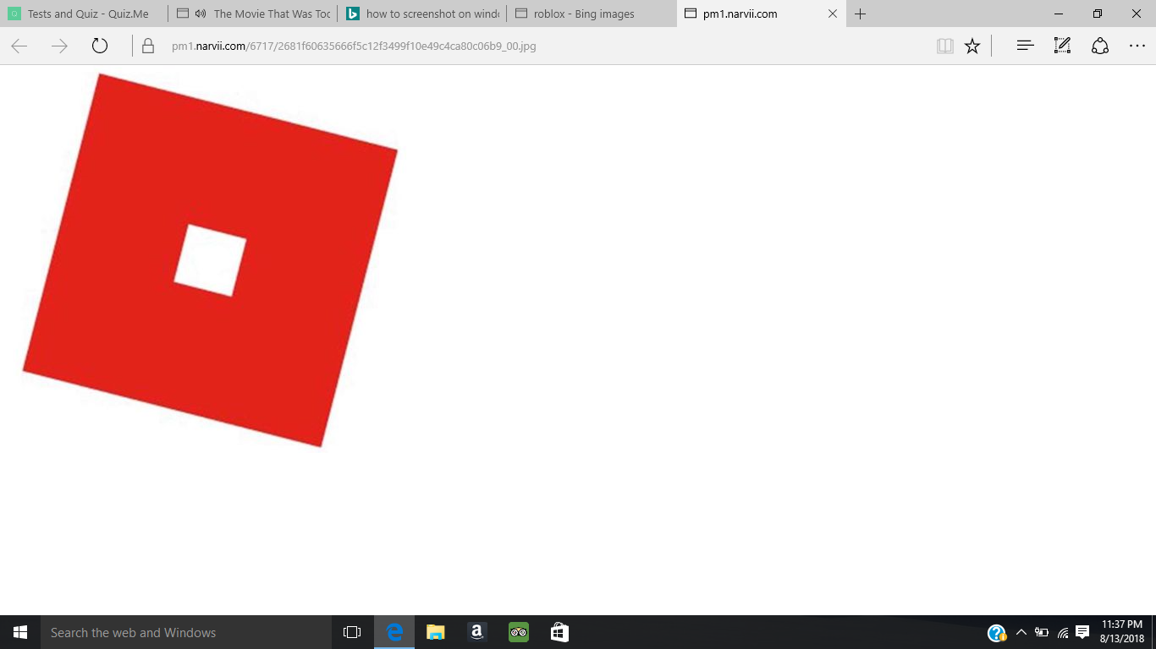Screen dimensions: 1156x649
Task: Open File Explorer from taskbar
Action: click(x=435, y=632)
